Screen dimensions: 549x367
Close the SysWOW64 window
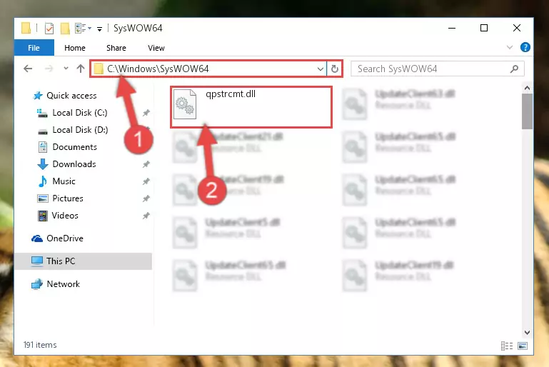click(516, 28)
